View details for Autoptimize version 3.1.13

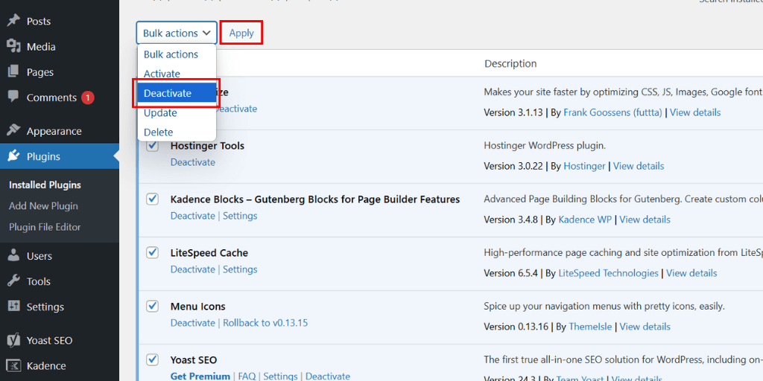[x=695, y=113]
